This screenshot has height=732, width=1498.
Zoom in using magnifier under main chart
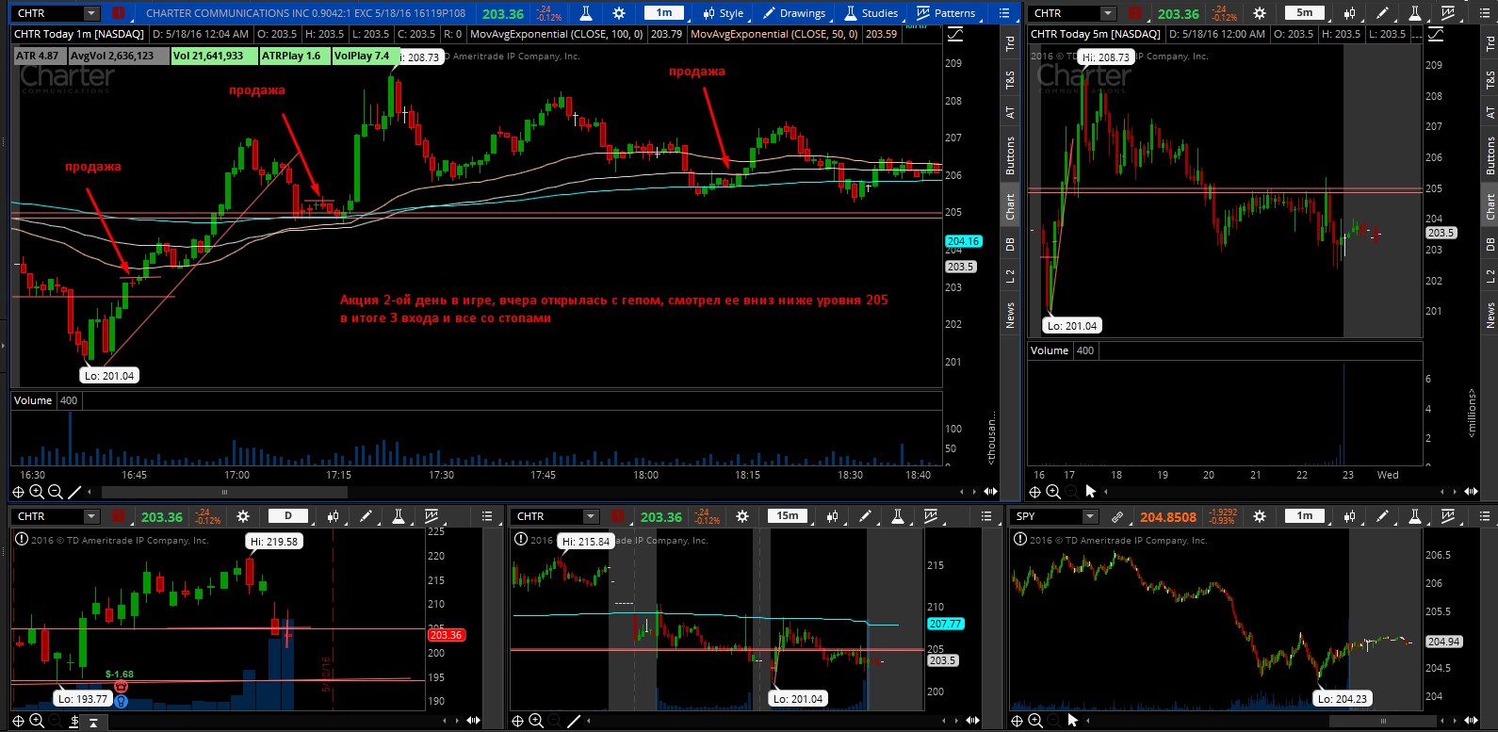point(37,492)
